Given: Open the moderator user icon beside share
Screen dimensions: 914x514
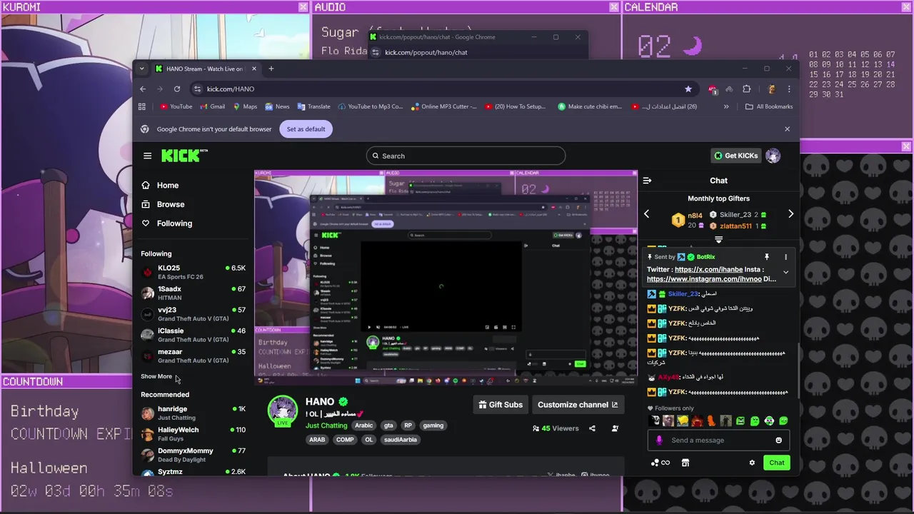Looking at the screenshot, I should pyautogui.click(x=615, y=428).
